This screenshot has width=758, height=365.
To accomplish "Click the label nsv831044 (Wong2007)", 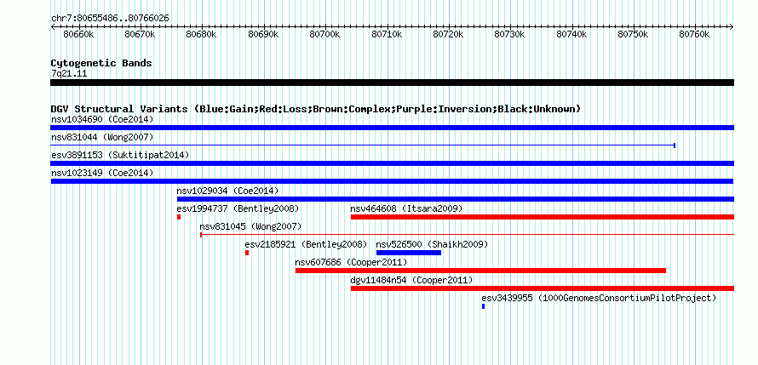I will tap(102, 137).
